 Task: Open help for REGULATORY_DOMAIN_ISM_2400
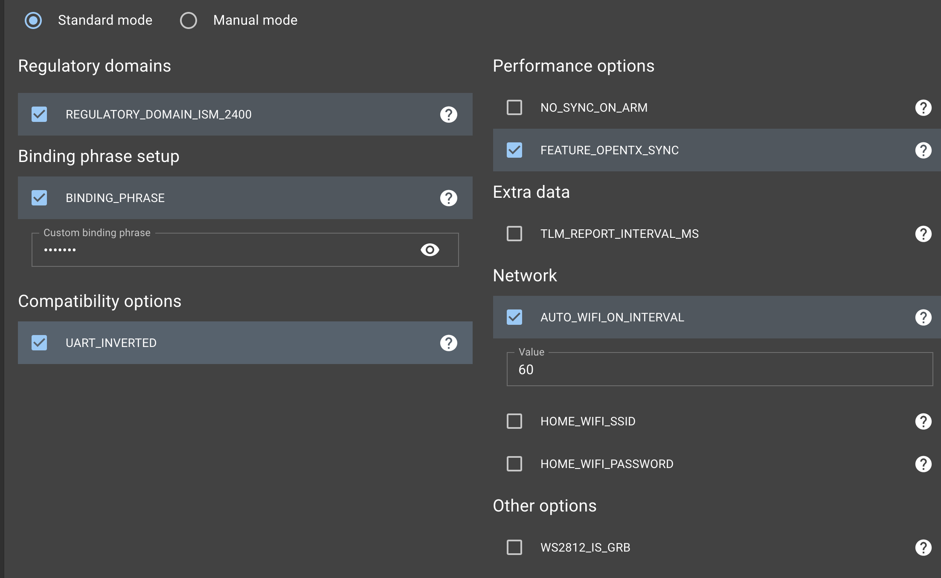447,114
